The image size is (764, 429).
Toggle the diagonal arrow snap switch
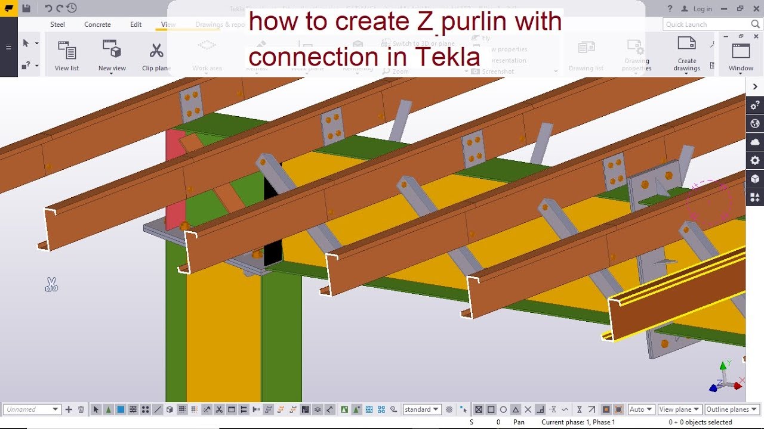click(x=592, y=409)
